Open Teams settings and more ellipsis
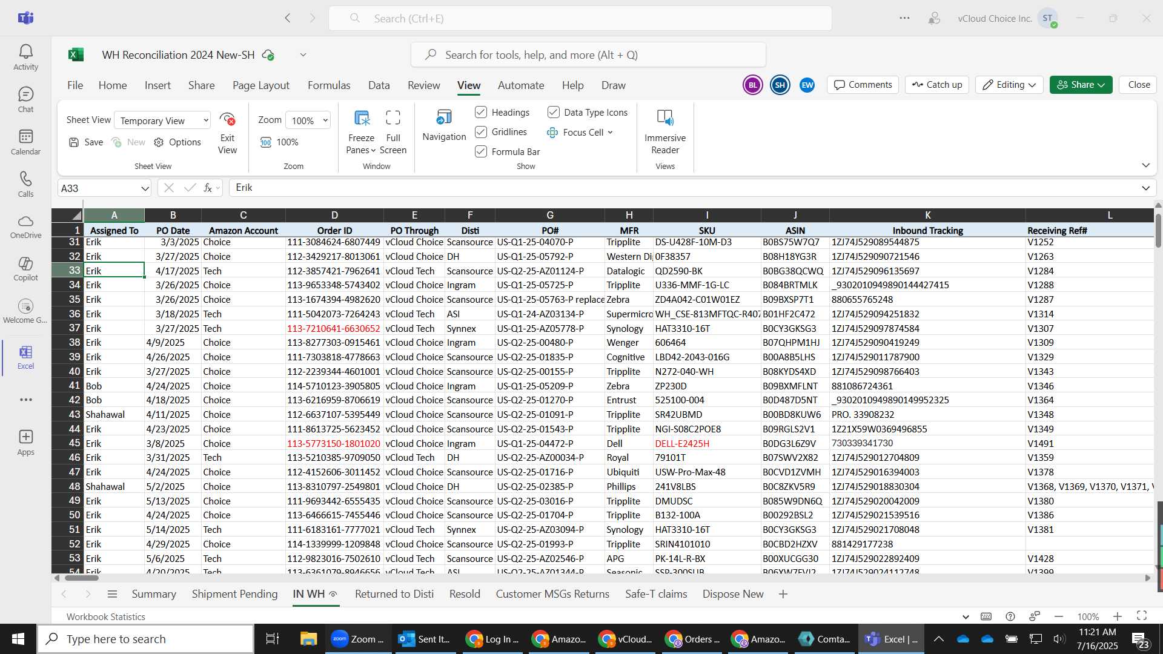 point(904,18)
